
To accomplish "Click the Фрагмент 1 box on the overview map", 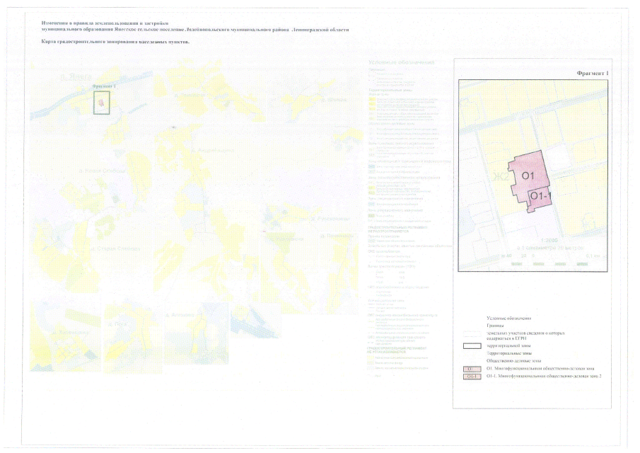I will coord(103,101).
